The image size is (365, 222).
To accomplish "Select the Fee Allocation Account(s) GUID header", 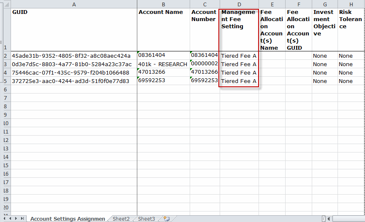I will (x=299, y=29).
